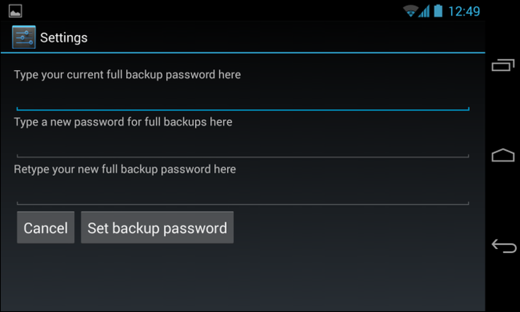Tap the cellular signal bars icon
Viewport: 520px width, 312px height.
pyautogui.click(x=424, y=11)
